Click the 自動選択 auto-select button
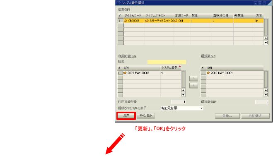 coord(255,116)
